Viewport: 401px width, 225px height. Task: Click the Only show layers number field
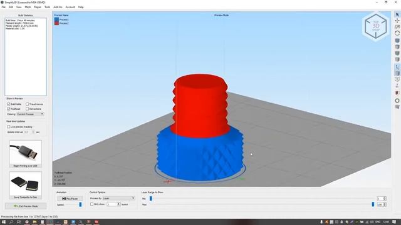click(112, 204)
